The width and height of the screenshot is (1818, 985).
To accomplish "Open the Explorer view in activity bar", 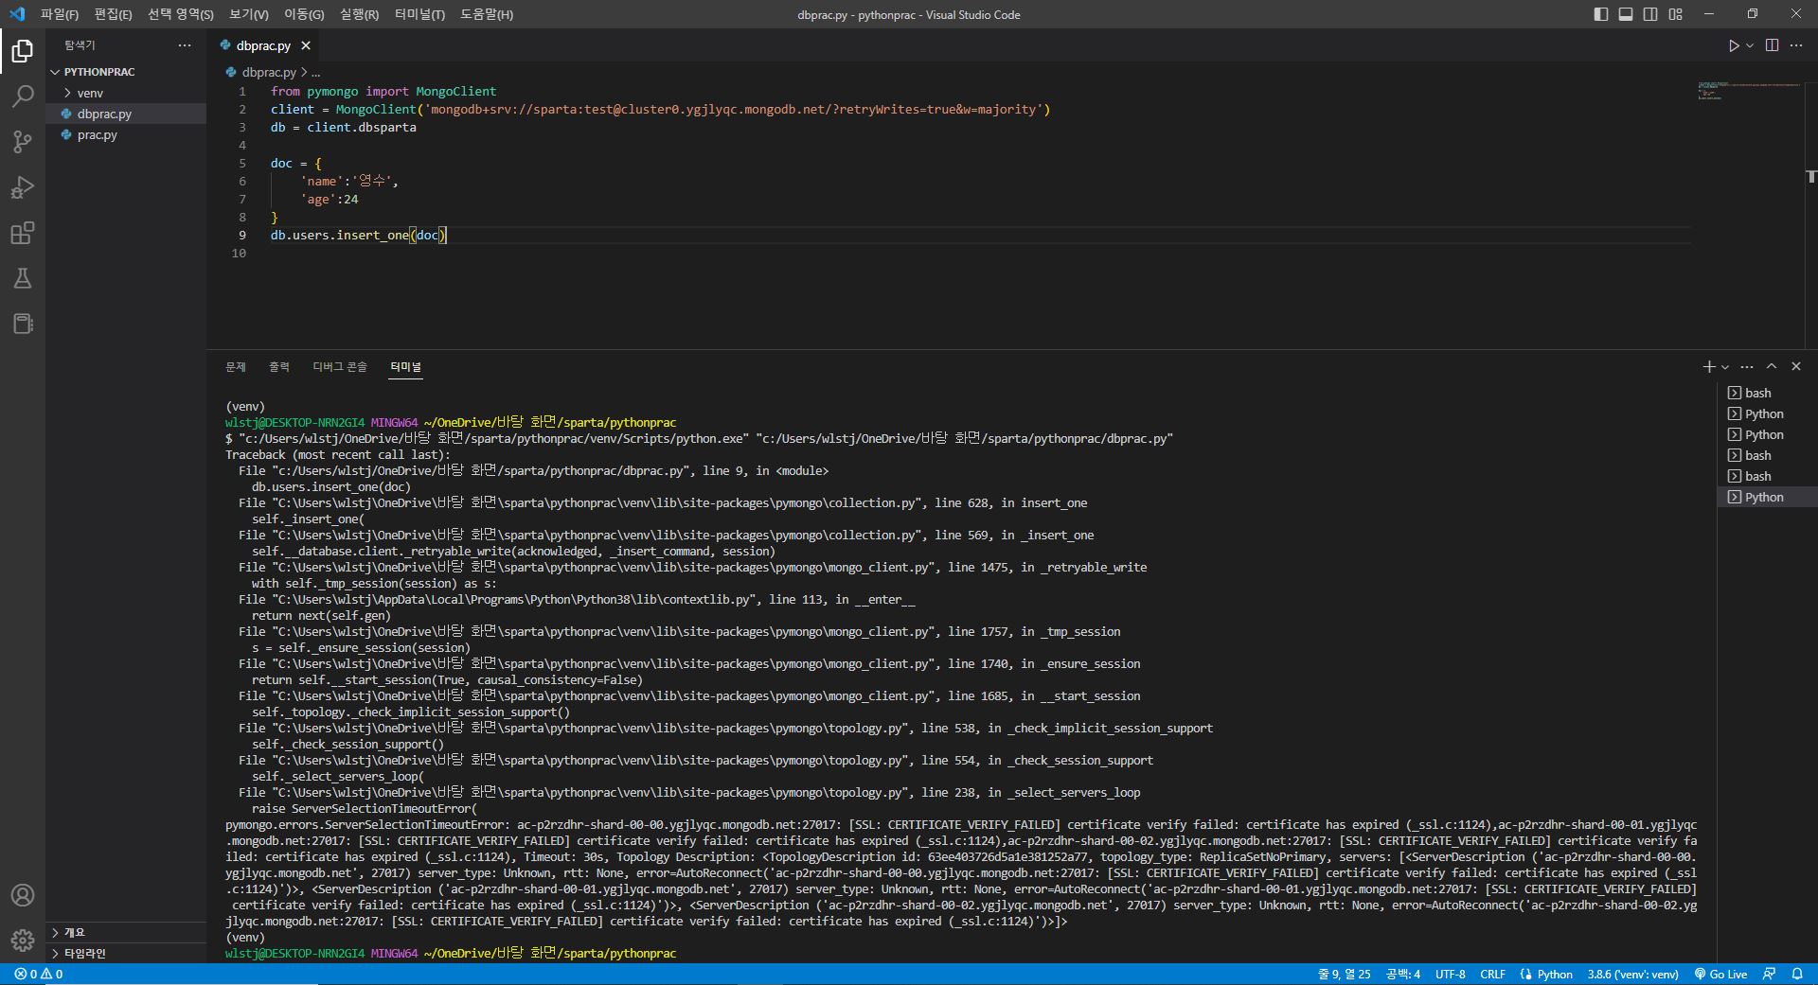I will [x=23, y=50].
